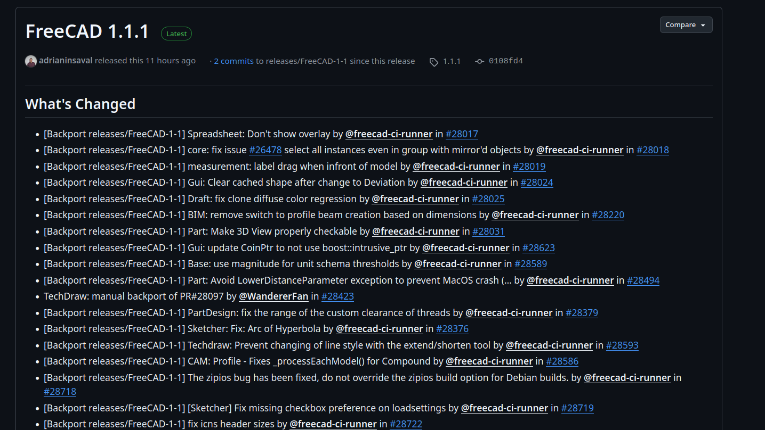This screenshot has height=430, width=765.
Task: Open pull request #28018
Action: [653, 150]
